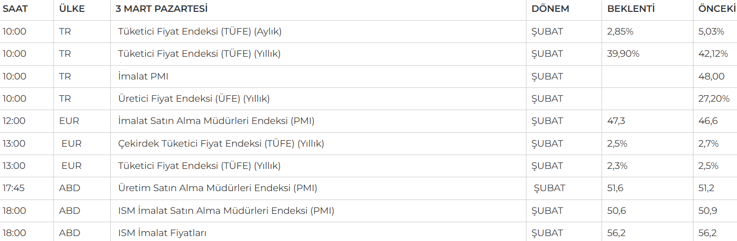The height and width of the screenshot is (241, 737).
Task: Click the 17:45 time cell
Action: coord(14,188)
